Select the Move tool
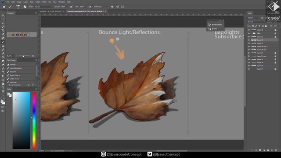 coord(3,15)
